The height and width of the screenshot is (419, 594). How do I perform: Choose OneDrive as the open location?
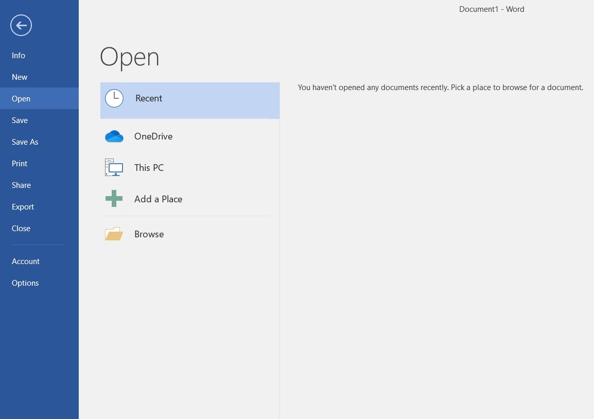pos(153,136)
